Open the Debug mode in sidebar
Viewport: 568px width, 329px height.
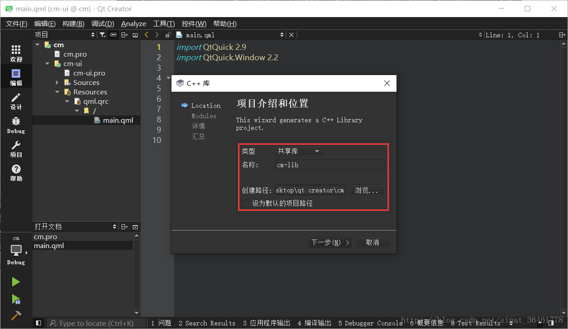16,125
